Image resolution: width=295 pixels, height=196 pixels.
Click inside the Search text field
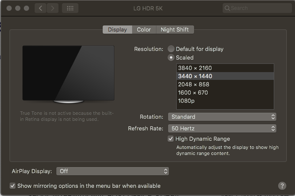click(257, 8)
